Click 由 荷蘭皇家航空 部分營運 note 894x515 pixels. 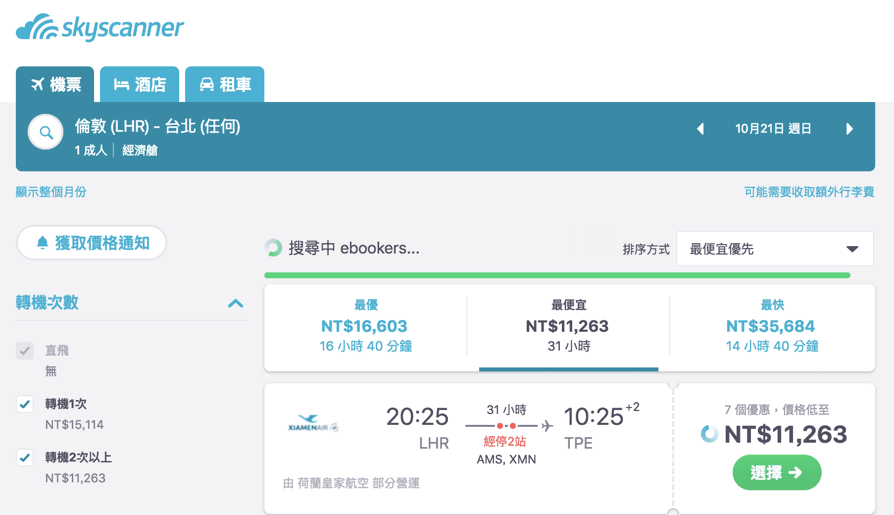(351, 483)
